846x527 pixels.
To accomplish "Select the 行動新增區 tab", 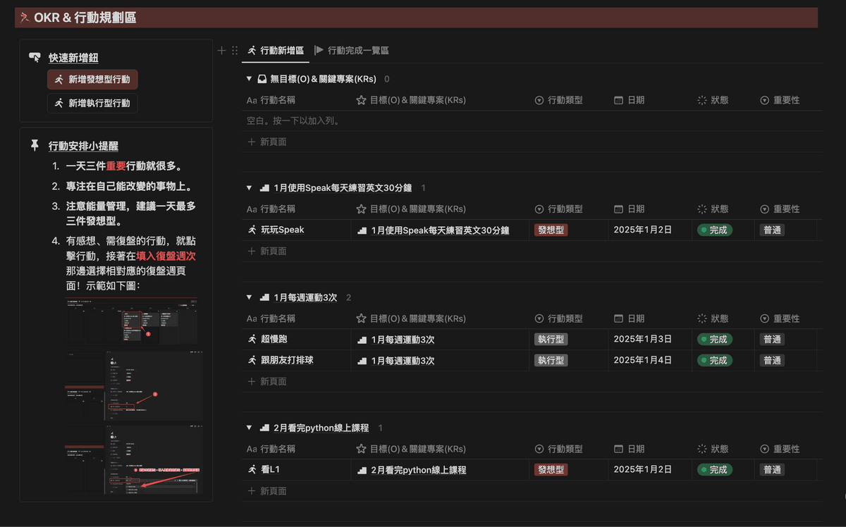I will pos(276,51).
